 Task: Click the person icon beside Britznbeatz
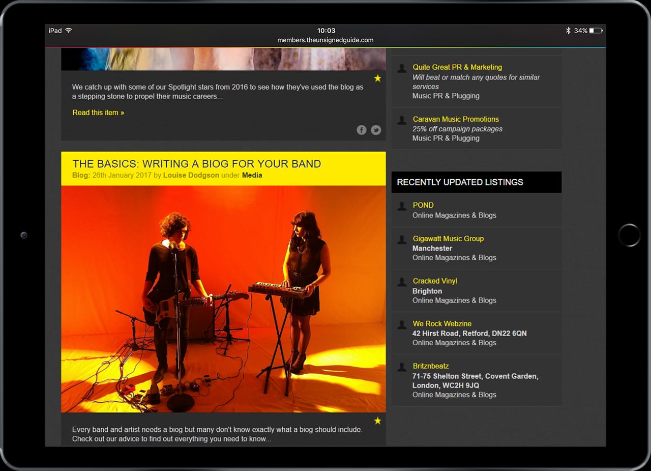402,367
